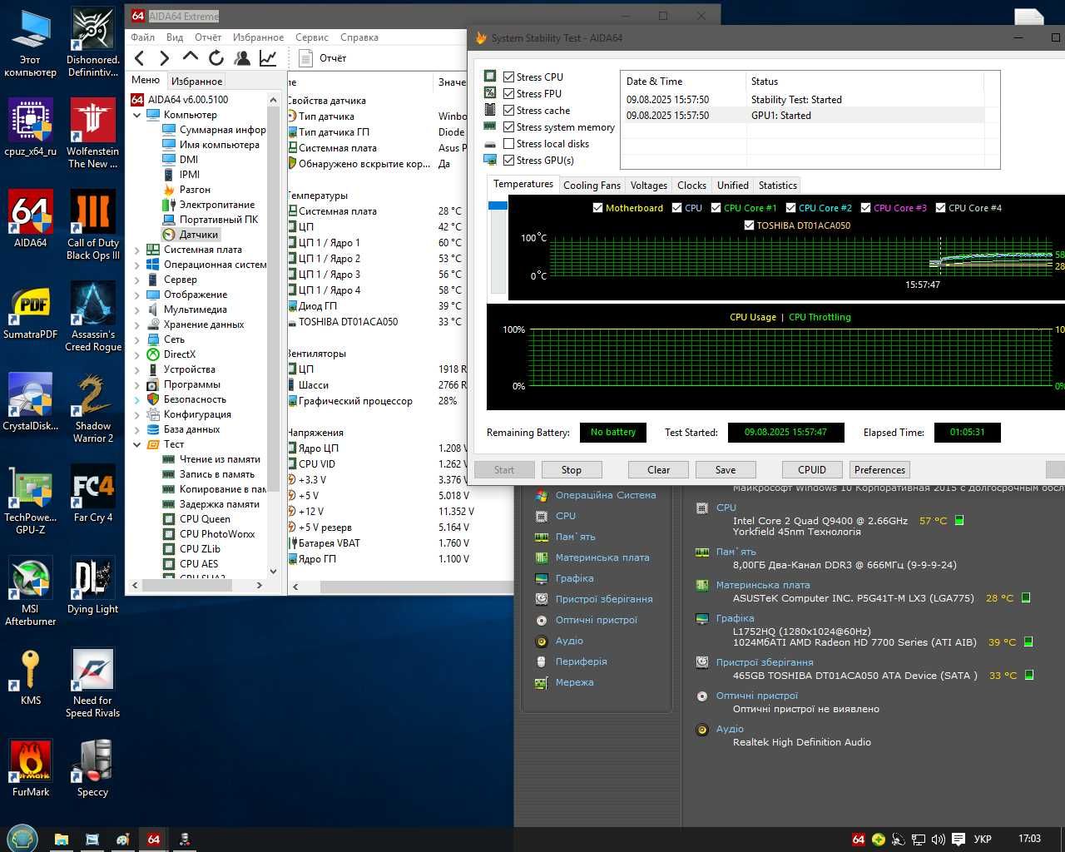The height and width of the screenshot is (852, 1065).
Task: Open TechPowerUp GPU-Z desktop icon
Action: [x=31, y=500]
